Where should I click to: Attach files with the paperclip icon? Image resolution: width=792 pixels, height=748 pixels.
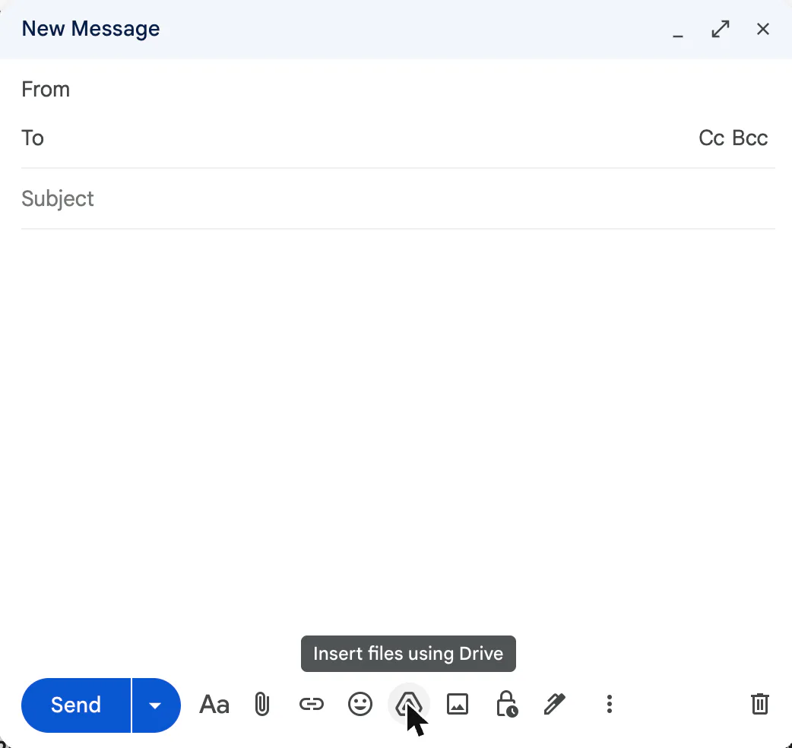click(x=261, y=704)
